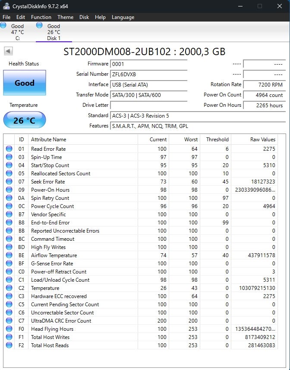
Task: Click status orb for Spin Retry Count
Action: coord(9,198)
